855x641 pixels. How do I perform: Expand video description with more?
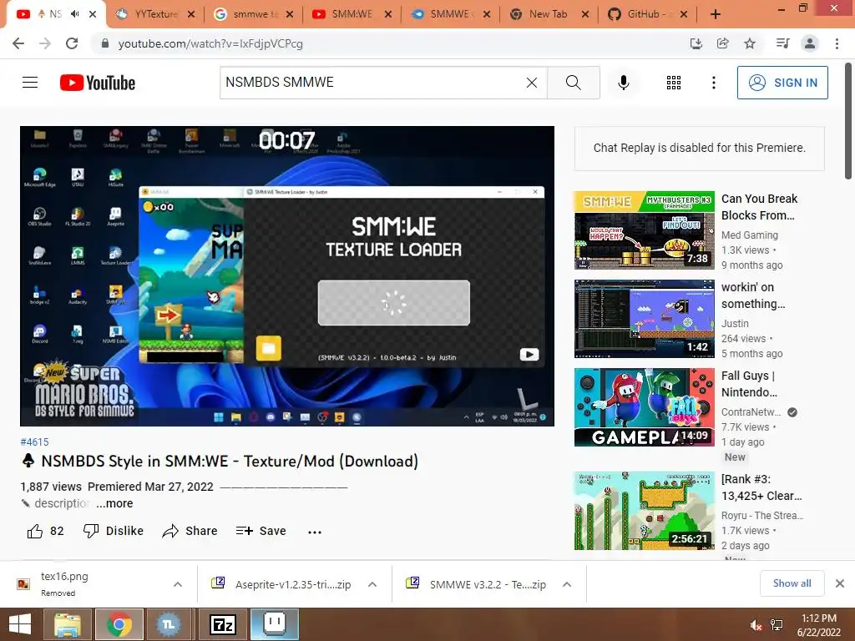[114, 503]
